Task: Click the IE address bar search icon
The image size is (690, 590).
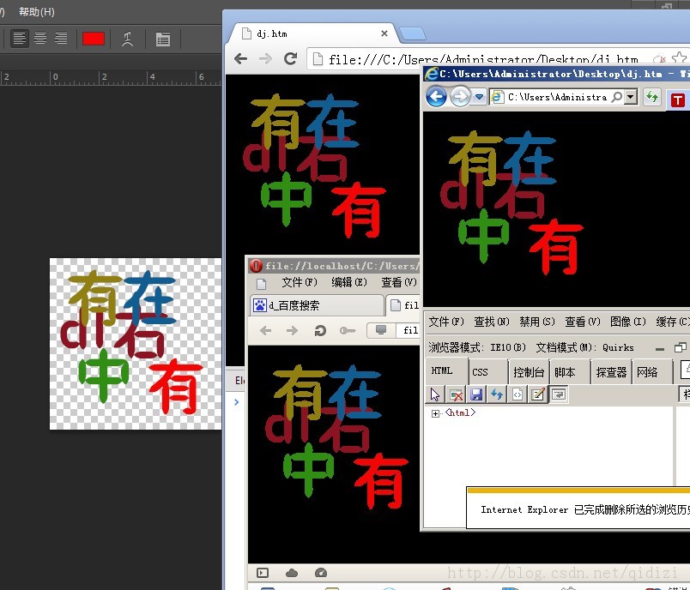Action: (617, 97)
